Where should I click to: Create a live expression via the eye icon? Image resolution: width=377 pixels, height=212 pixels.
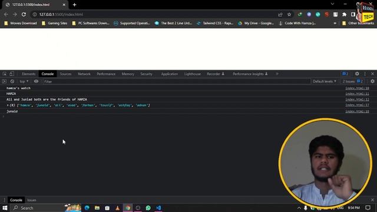[36, 81]
